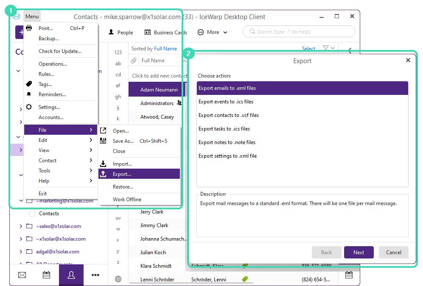Screen dimensions: 423x286
Task: Click the search magnifier icon
Action: click(252, 31)
